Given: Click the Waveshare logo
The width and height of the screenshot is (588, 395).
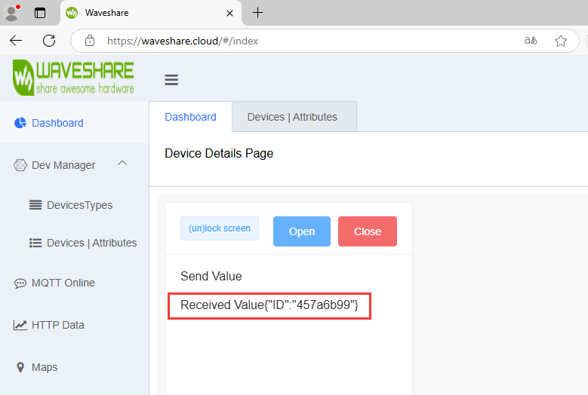Looking at the screenshot, I should coord(73,78).
